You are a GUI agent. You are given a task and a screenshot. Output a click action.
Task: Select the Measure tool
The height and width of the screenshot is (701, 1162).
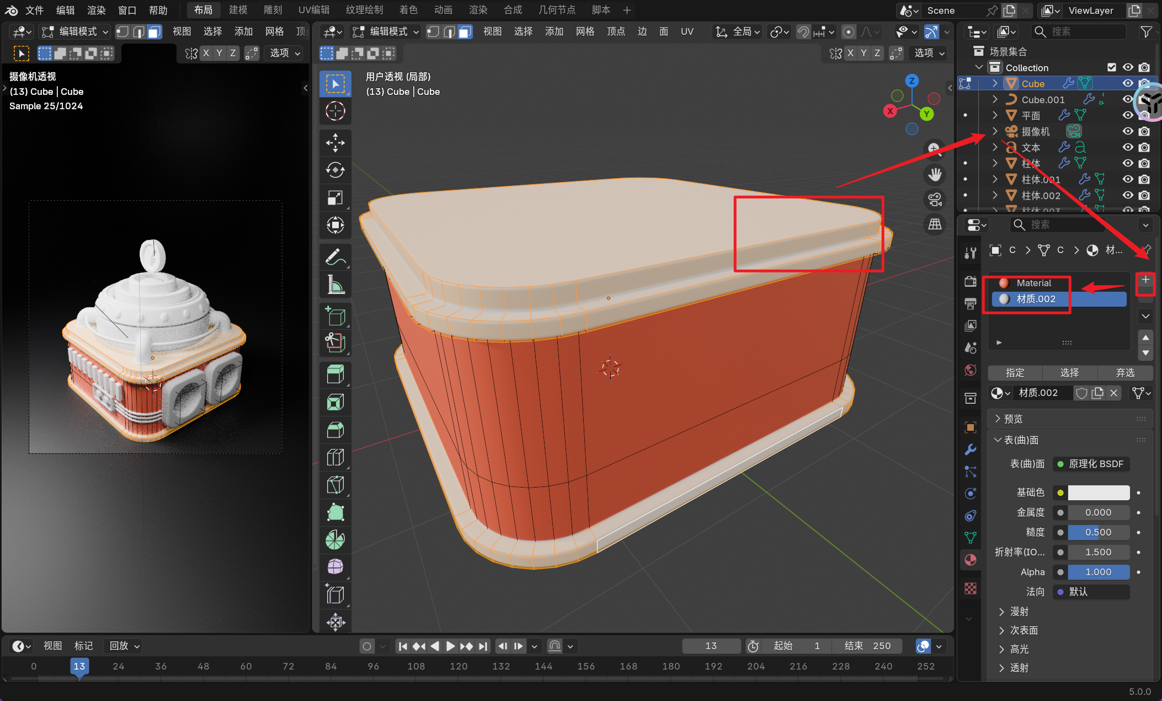(335, 285)
